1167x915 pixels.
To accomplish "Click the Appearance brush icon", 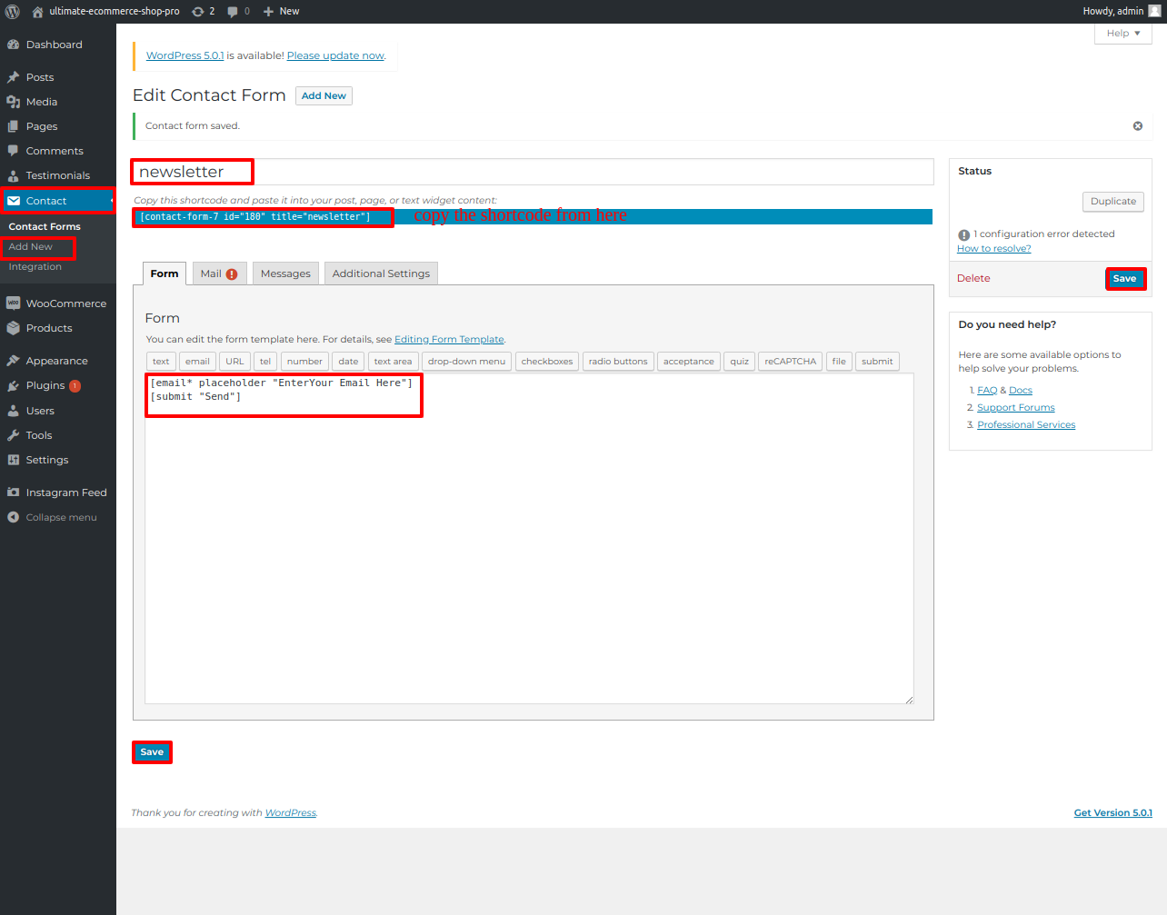I will coord(14,361).
